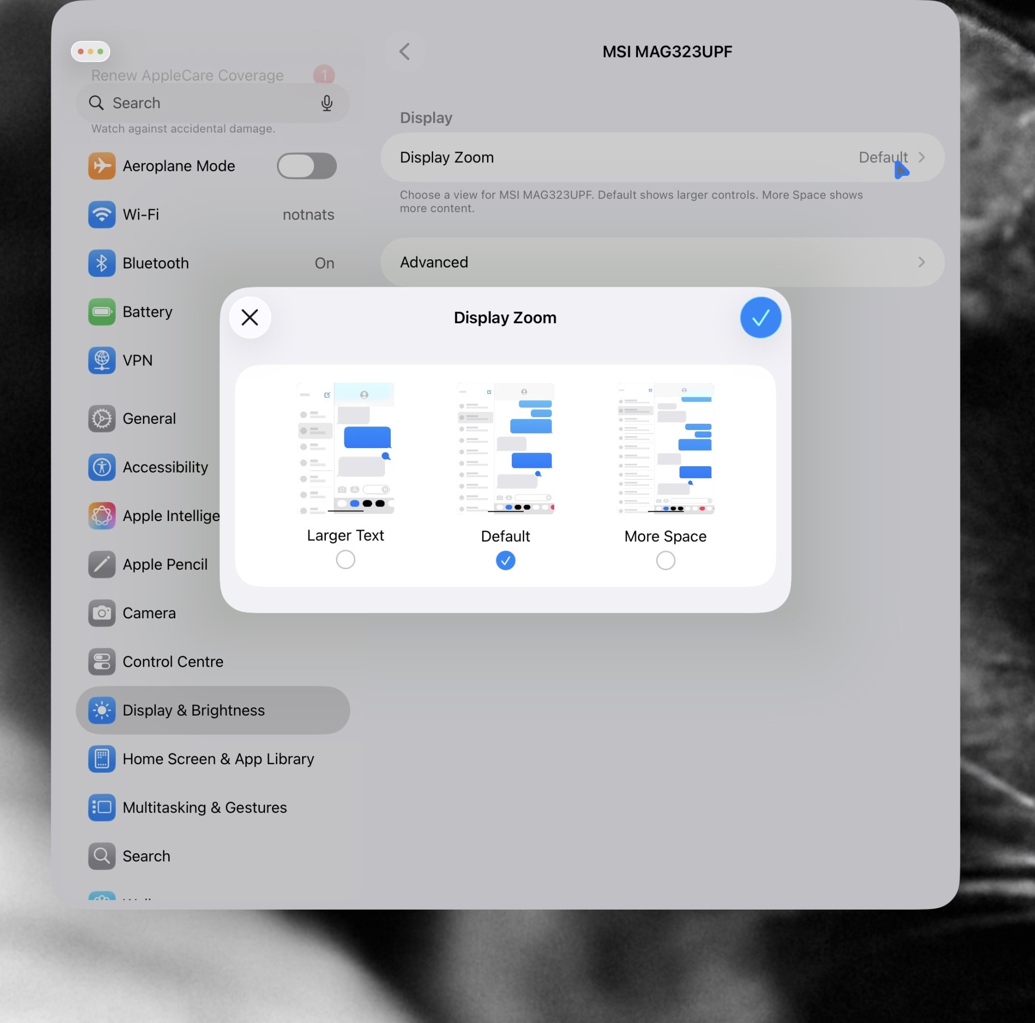Click the Accessibility icon
This screenshot has height=1023, width=1035.
pyautogui.click(x=101, y=467)
